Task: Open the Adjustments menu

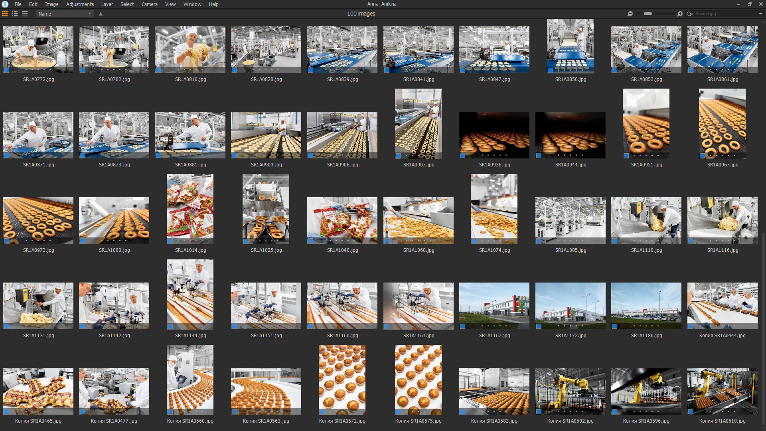Action: pyautogui.click(x=80, y=4)
